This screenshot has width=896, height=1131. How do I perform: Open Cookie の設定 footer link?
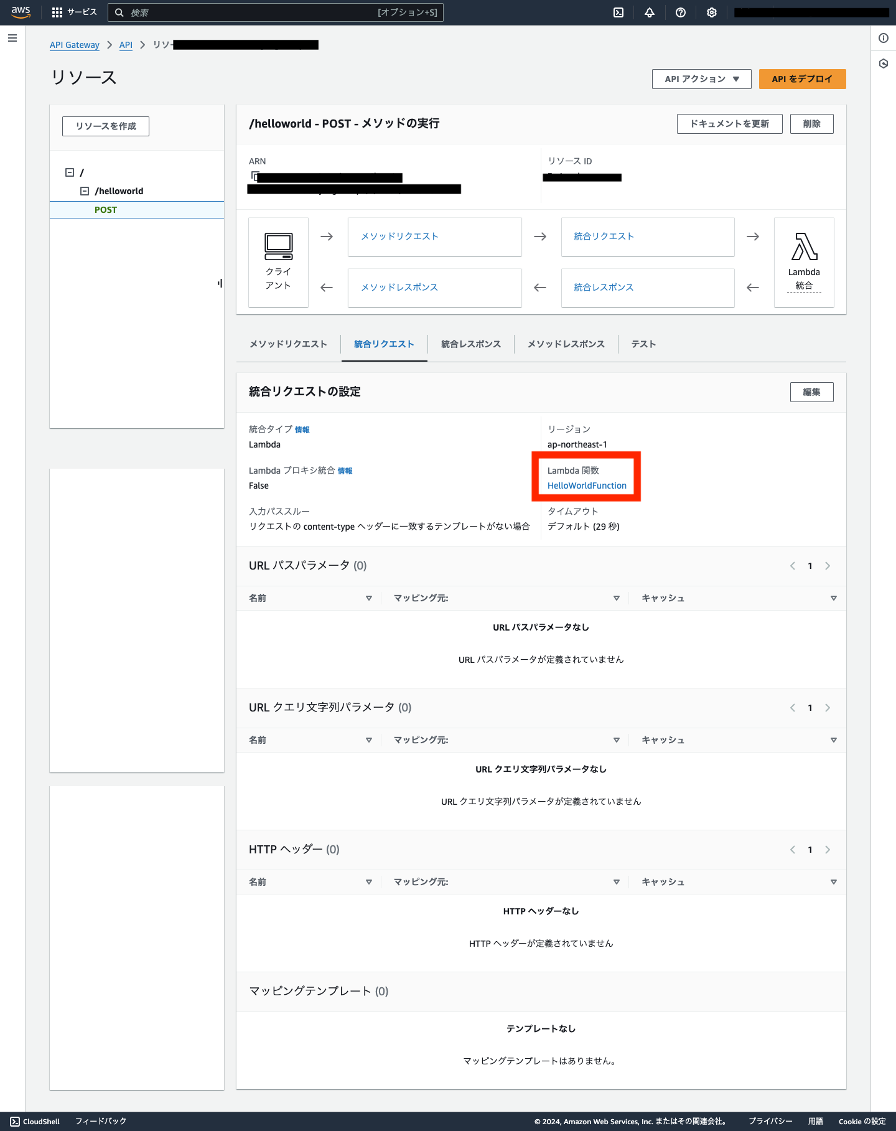[862, 1121]
